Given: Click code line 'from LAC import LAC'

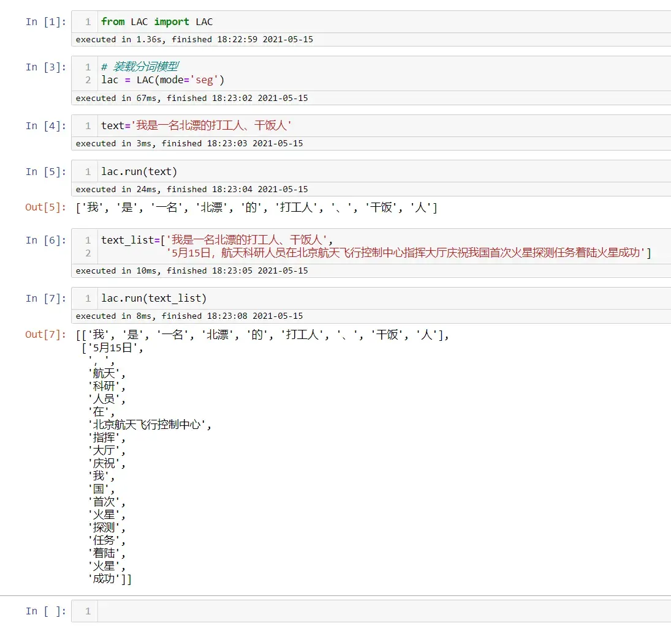Looking at the screenshot, I should [x=157, y=22].
